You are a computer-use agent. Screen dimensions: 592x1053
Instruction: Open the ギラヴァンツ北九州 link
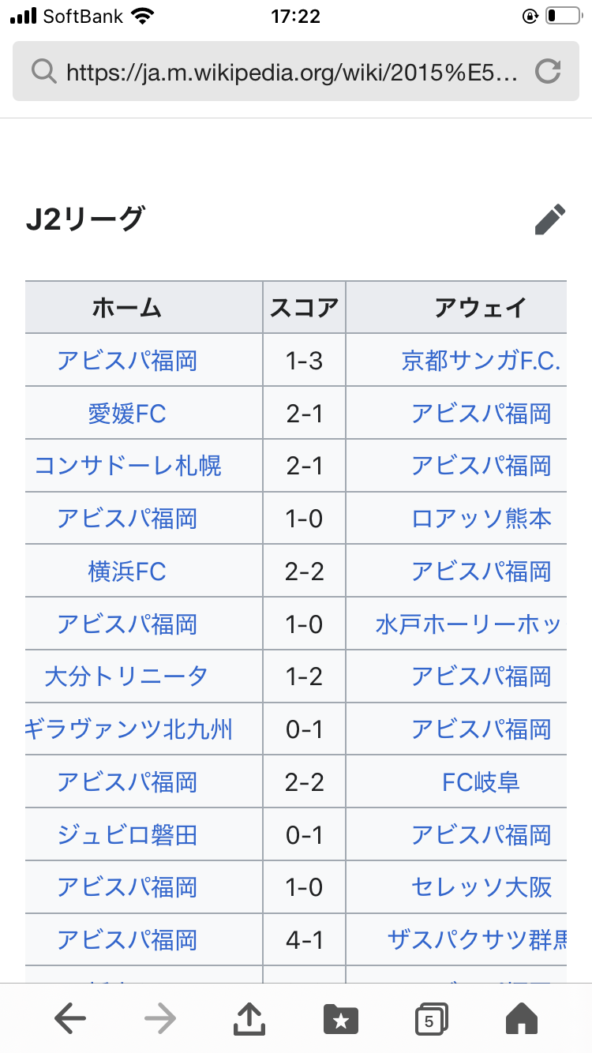click(129, 729)
